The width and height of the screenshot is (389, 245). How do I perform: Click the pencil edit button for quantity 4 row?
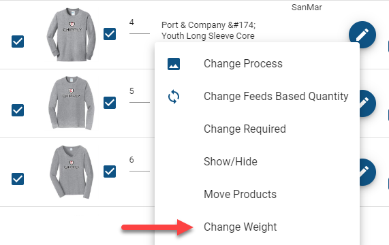point(362,35)
